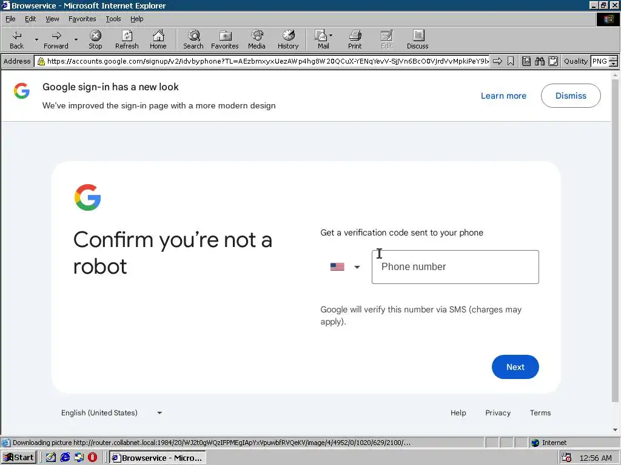Open the Favorites menu
Screen dimensions: 621x465
[82, 19]
